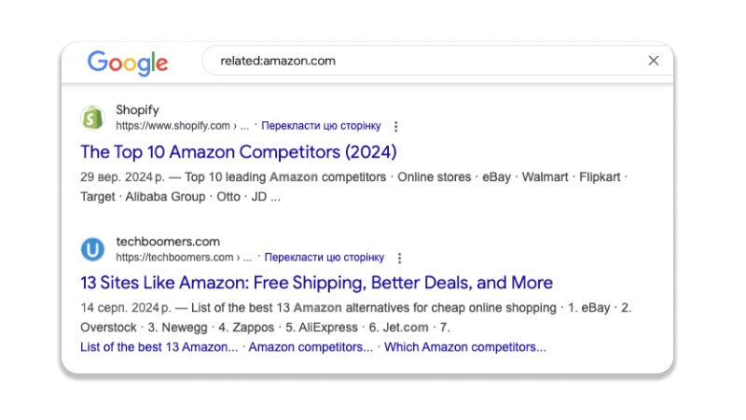The width and height of the screenshot is (746, 420).
Task: Open 13 Sites Like Amazon result title
Action: coord(316,283)
